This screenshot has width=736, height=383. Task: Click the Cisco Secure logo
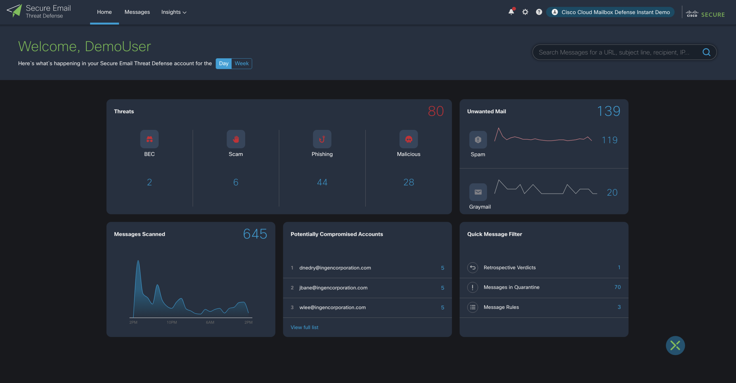[705, 14]
